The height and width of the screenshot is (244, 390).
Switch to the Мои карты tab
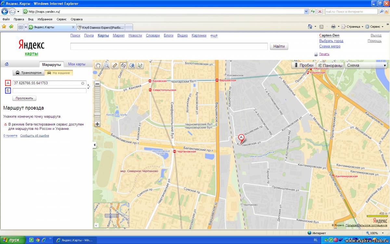77,64
